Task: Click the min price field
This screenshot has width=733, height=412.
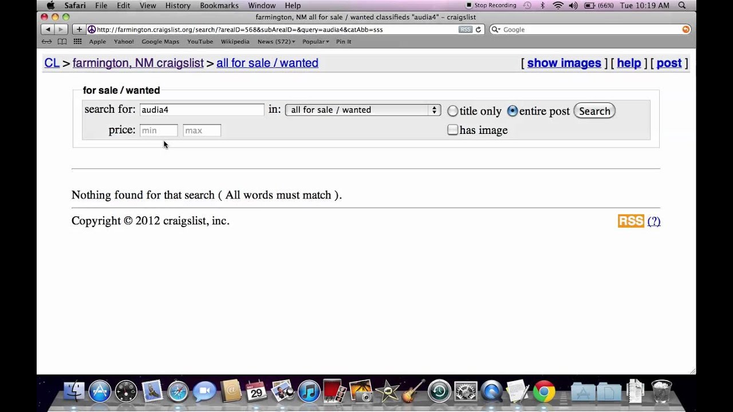Action: (159, 130)
